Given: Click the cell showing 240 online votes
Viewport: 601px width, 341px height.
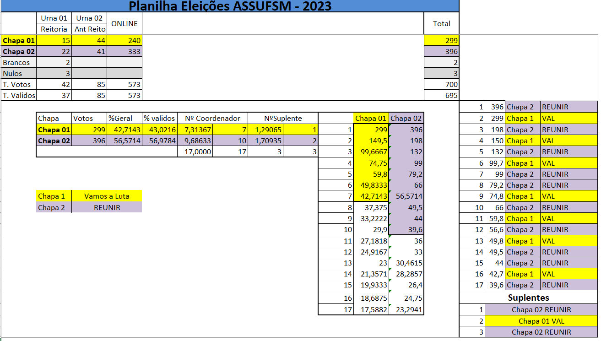Looking at the screenshot, I should (x=125, y=40).
